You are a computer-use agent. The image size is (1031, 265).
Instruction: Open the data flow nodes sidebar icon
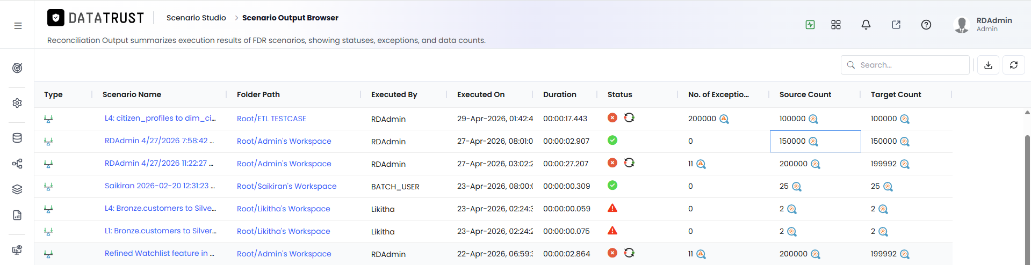click(x=17, y=164)
